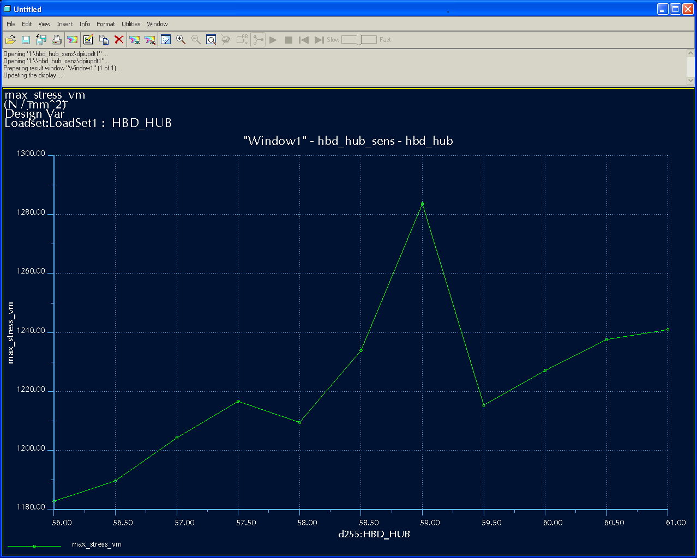This screenshot has height=558, width=697.
Task: Click the Copy window icon
Action: point(104,40)
